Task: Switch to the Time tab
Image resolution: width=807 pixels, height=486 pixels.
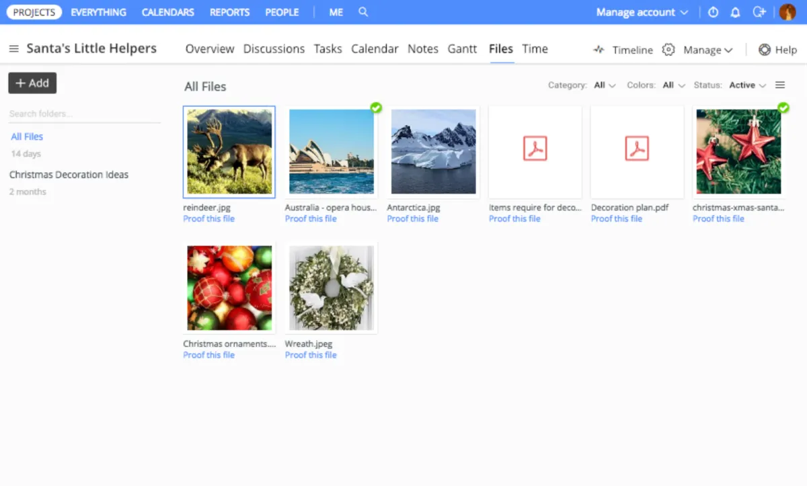Action: pos(535,49)
